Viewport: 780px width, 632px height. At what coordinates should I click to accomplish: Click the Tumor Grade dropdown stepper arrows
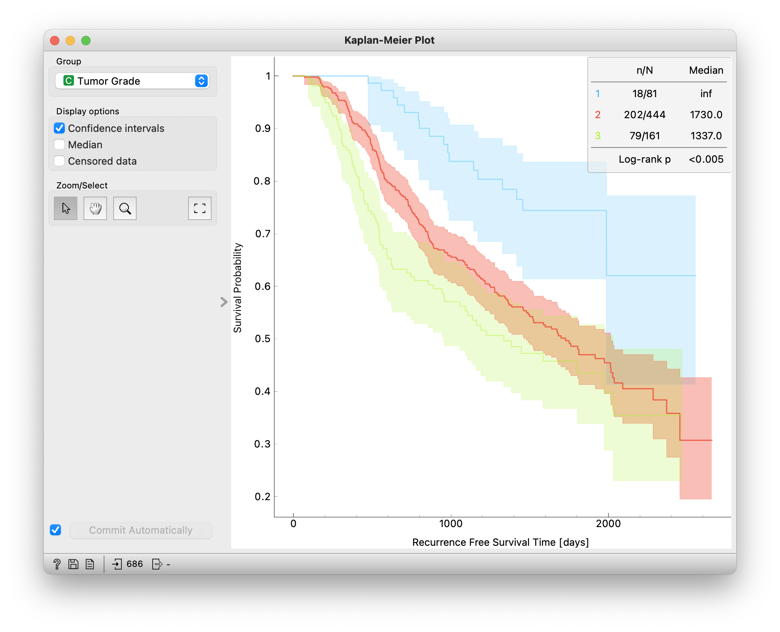pos(201,81)
